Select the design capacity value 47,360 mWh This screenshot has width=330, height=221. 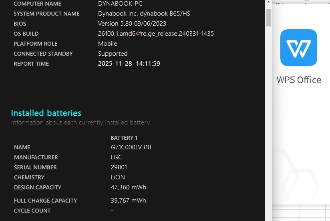coord(128,187)
